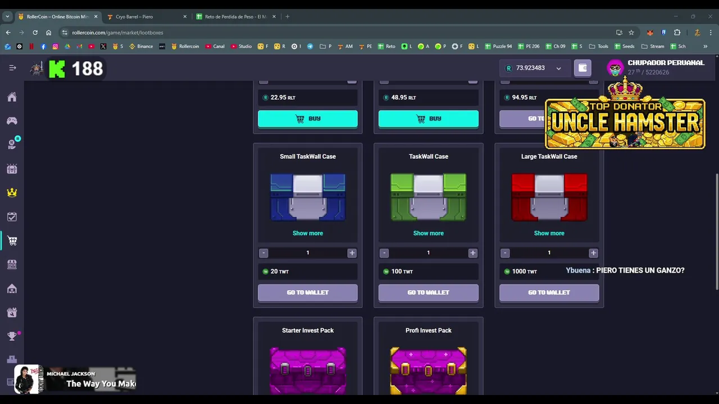This screenshot has height=404, width=719.
Task: Open the YouTube Studio bookmark
Action: pyautogui.click(x=242, y=47)
